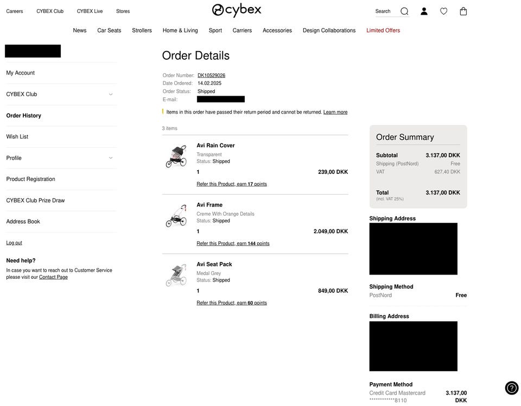Open the Strollers menu
The image size is (521, 406).
pyautogui.click(x=142, y=30)
